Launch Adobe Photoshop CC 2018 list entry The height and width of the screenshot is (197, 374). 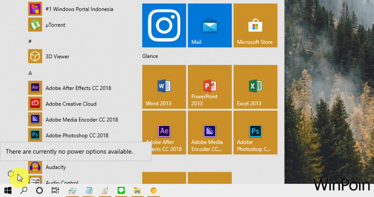click(68, 135)
